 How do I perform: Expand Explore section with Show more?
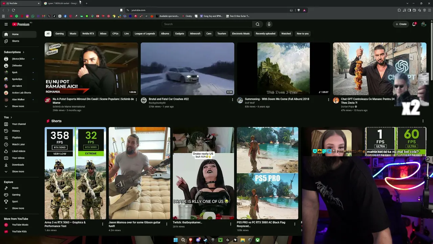pos(19,208)
